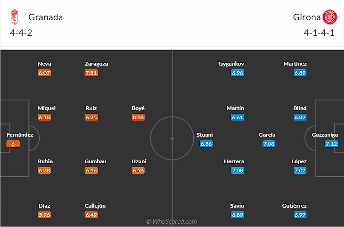This screenshot has height=227, width=344.
Task: Click player name Tsygankov
Action: [x=231, y=64]
